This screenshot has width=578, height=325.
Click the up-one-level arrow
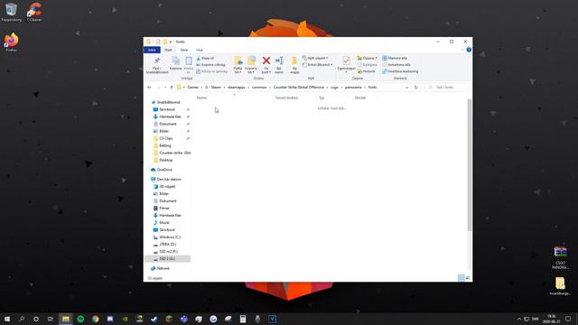tap(172, 88)
